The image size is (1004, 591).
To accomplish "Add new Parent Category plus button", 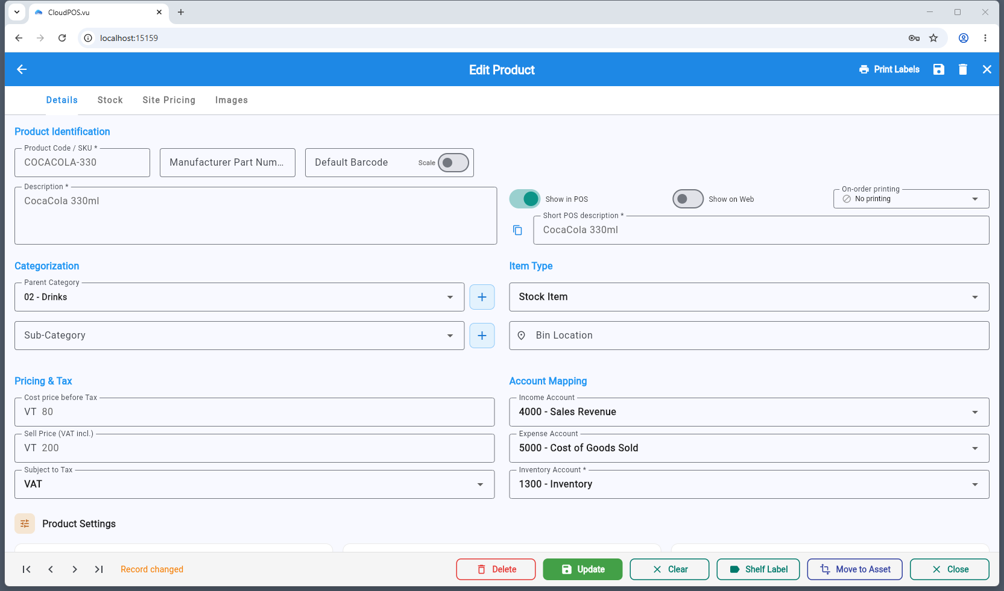I will [x=482, y=297].
